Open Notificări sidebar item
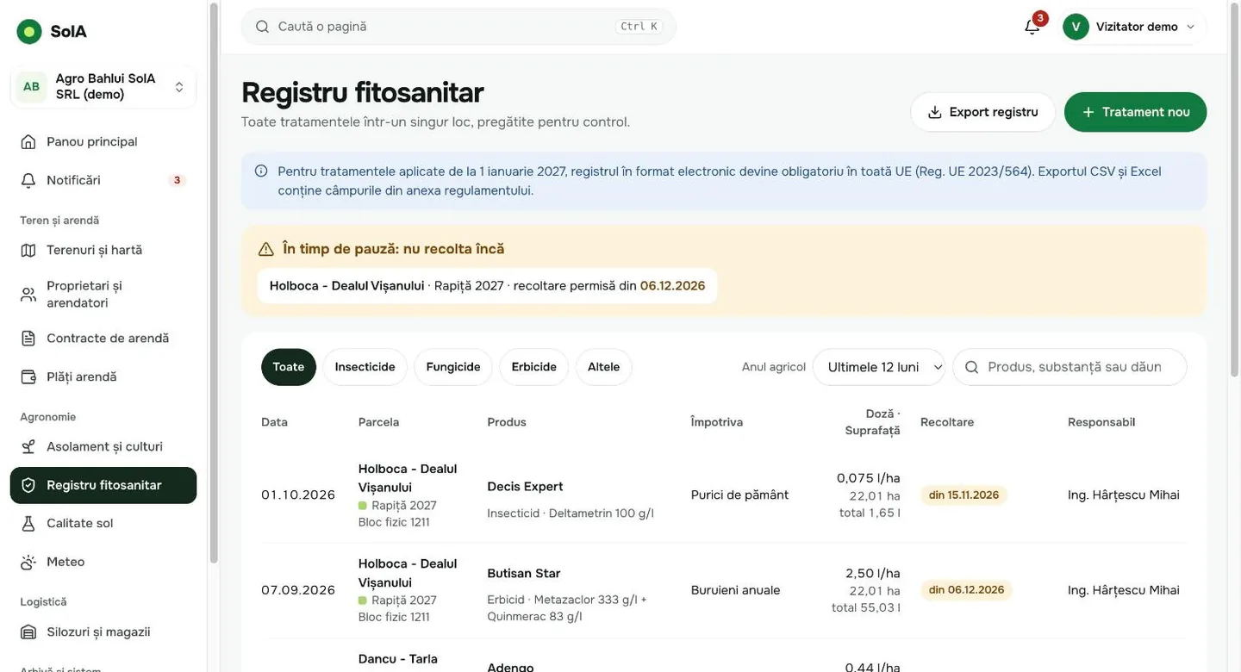Screen dimensions: 1241x672 coord(103,180)
